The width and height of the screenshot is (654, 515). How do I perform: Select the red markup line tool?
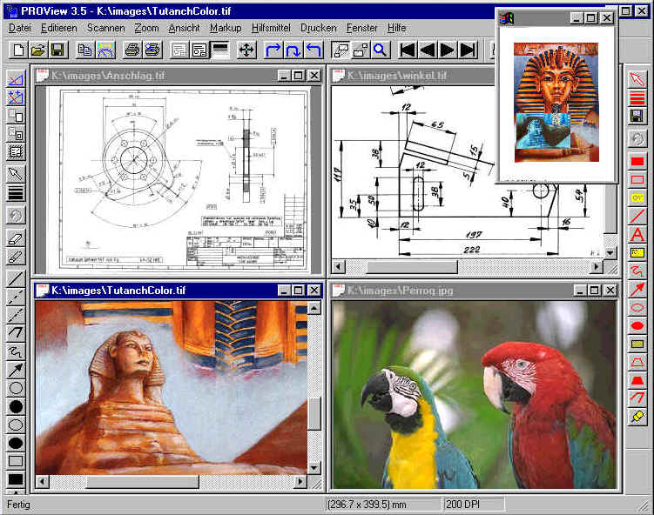[x=637, y=217]
